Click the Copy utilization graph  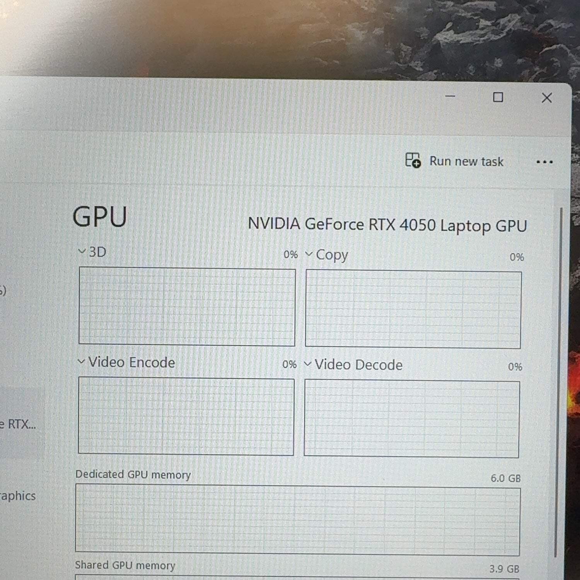point(413,309)
